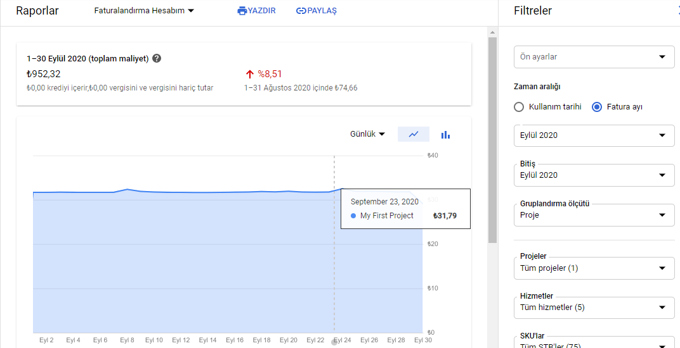Click the YAZDIR print button

point(257,11)
